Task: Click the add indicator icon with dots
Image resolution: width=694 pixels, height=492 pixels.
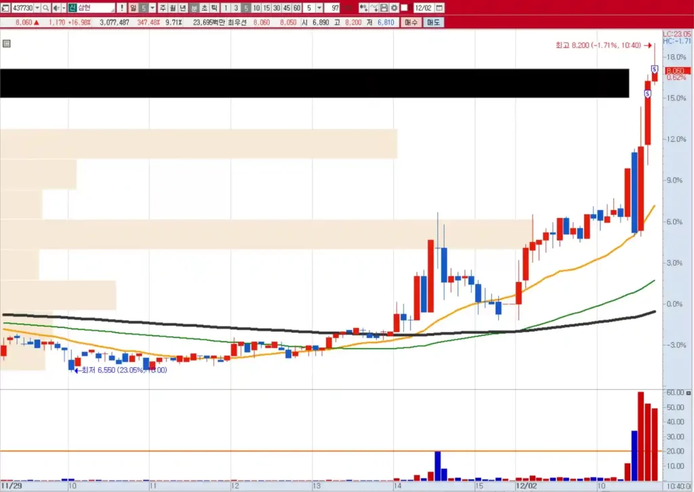Action: click(363, 8)
